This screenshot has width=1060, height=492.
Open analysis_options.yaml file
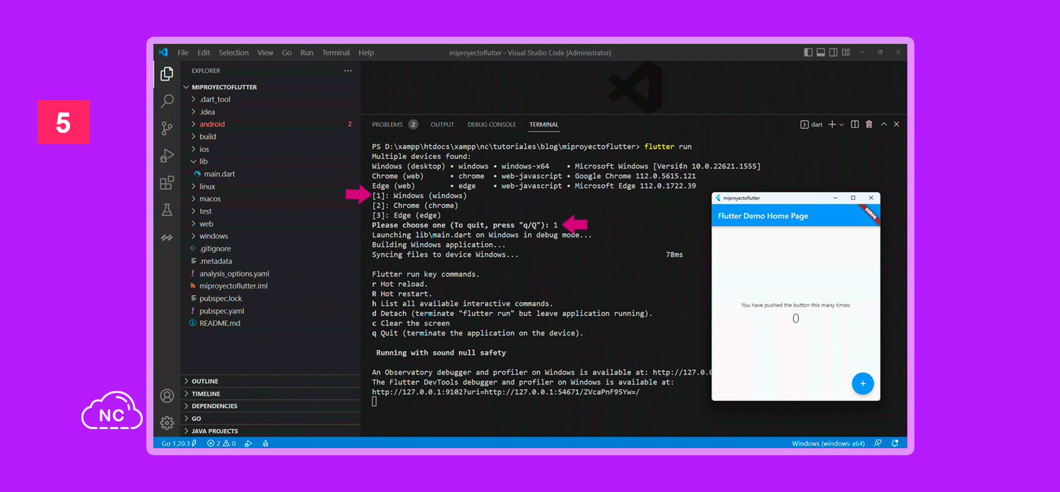[x=234, y=274]
